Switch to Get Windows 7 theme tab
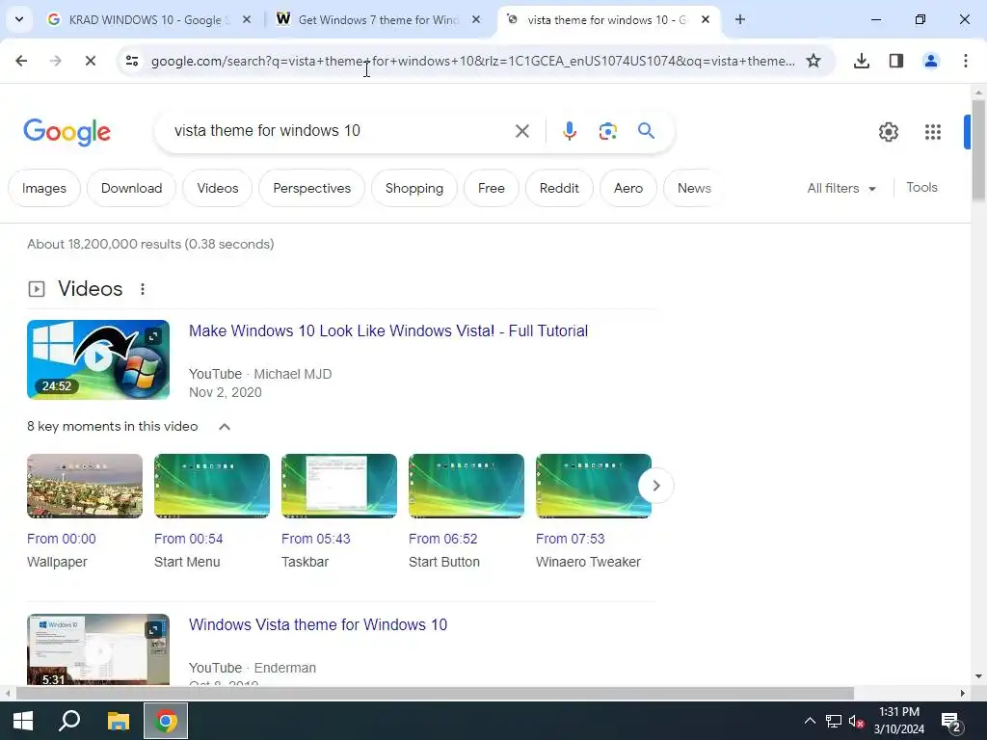Screen dimensions: 987x740 [378, 19]
